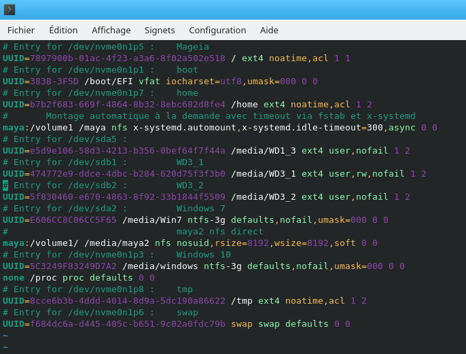Click the /tmp mount point
Image resolution: width=466 pixels, height=354 pixels.
point(242,302)
